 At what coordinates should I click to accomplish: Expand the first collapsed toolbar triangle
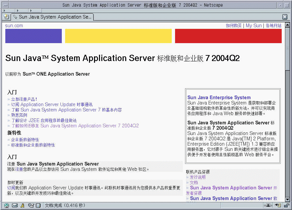point(4,11)
